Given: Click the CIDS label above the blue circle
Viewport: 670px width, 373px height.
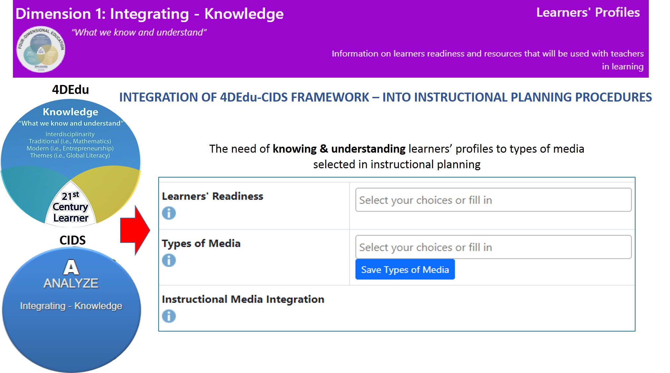Looking at the screenshot, I should (x=72, y=240).
